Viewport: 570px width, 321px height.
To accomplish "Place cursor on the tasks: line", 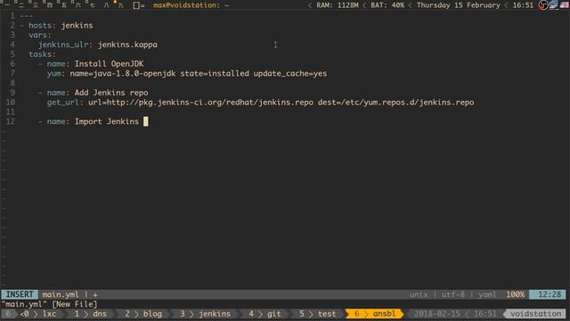I will click(43, 54).
